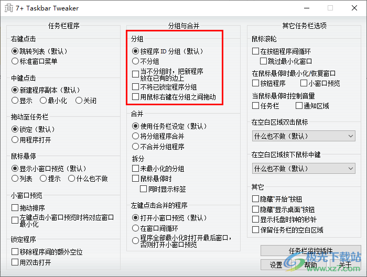The width and height of the screenshot is (367, 277).
Task: Enable 鼠标悬停时 split checkbox
Action: point(135,179)
